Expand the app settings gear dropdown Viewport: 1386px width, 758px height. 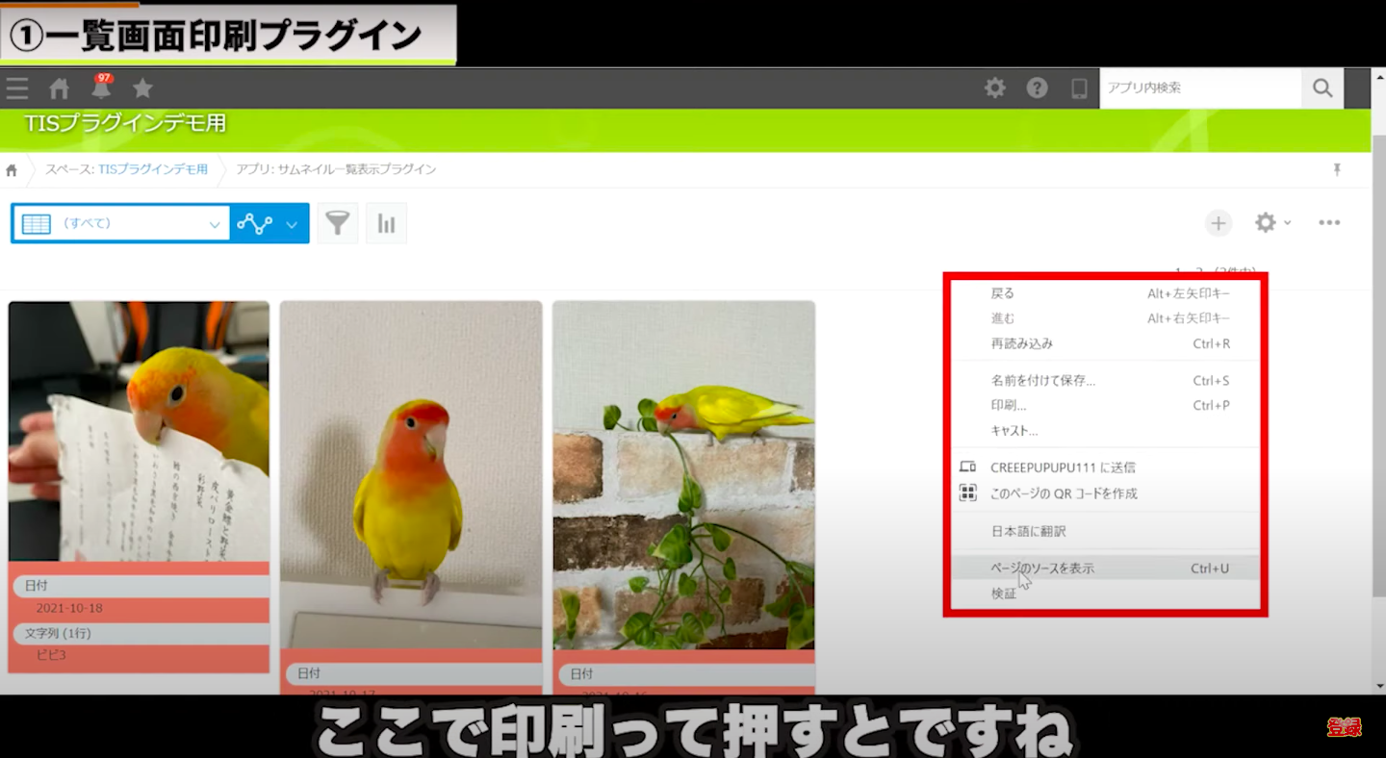pyautogui.click(x=1272, y=223)
